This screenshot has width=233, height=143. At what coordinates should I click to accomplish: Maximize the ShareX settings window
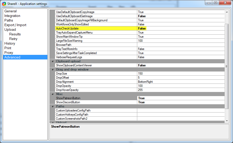coord(216,3)
